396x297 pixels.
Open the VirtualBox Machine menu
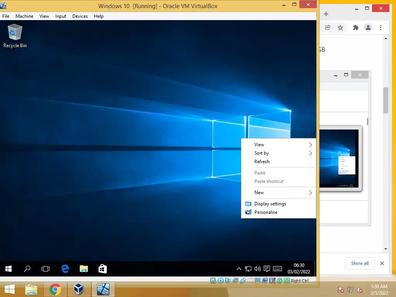click(x=24, y=16)
